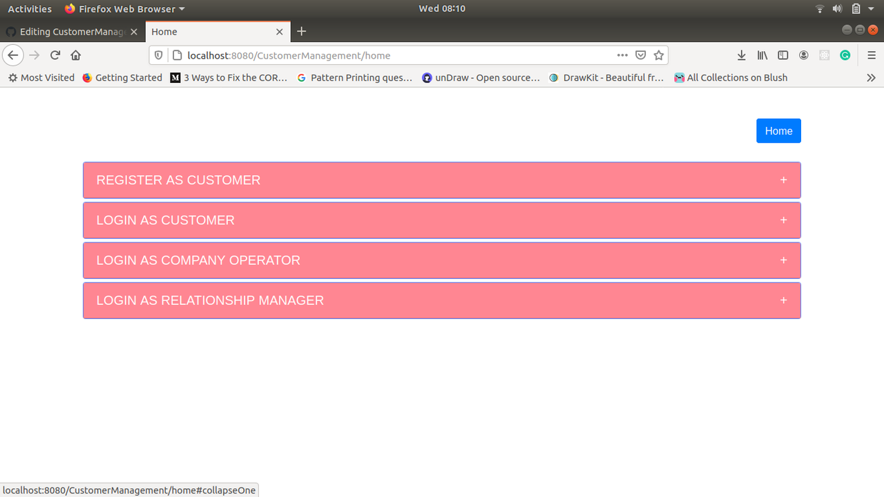884x497 pixels.
Task: Open a new browser tab
Action: [x=301, y=31]
